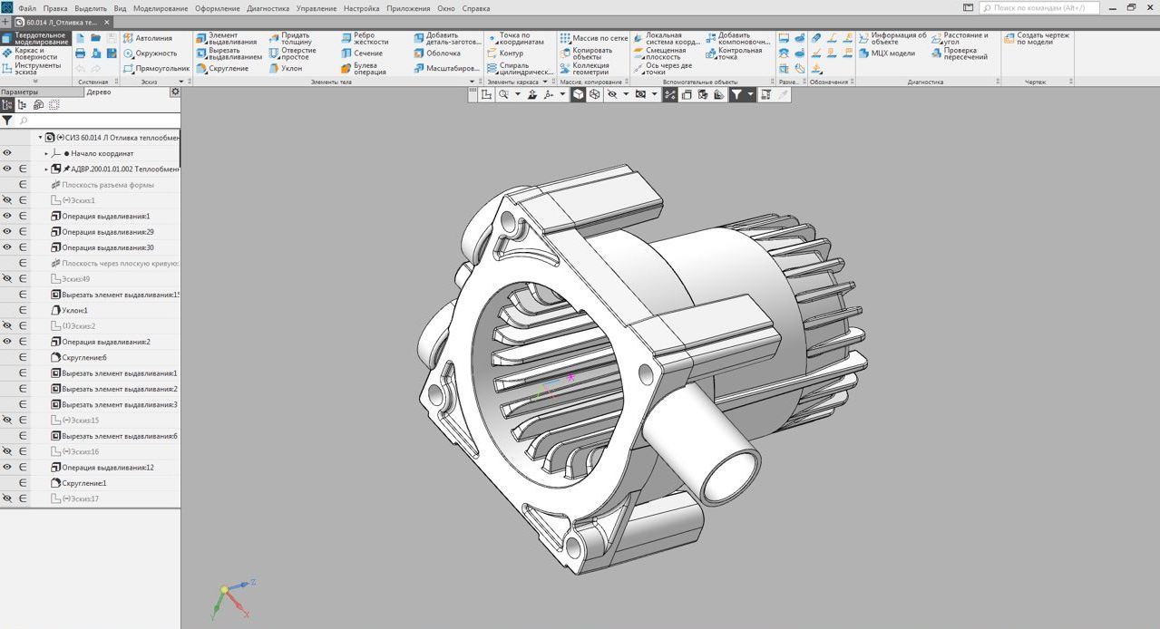Select the Прямоугольник rectangle tool
1160x629 pixels.
tap(157, 68)
